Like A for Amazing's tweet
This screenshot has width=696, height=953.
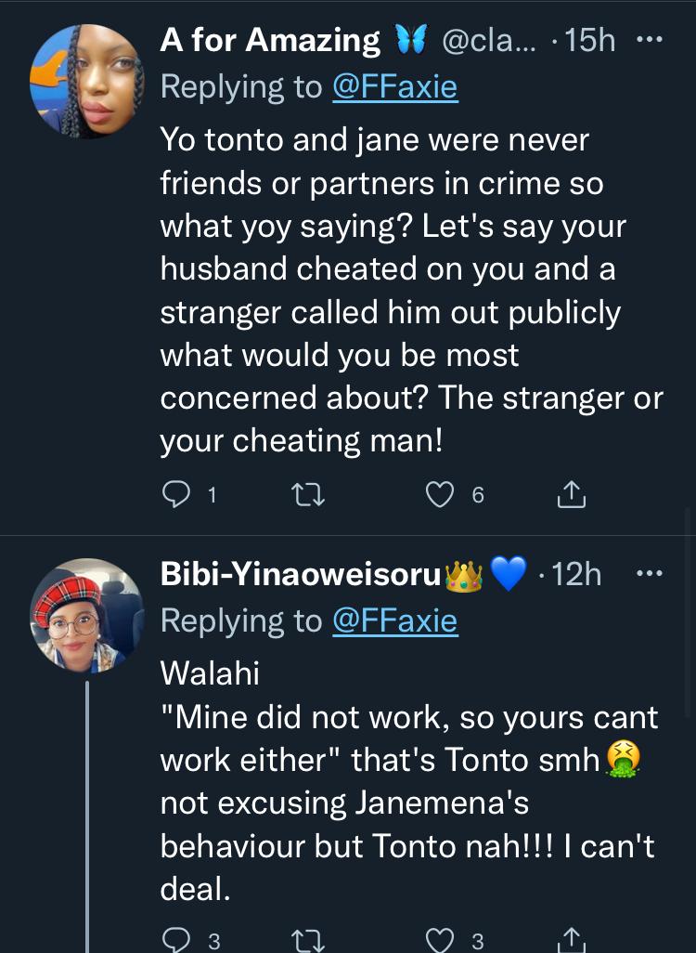click(439, 496)
